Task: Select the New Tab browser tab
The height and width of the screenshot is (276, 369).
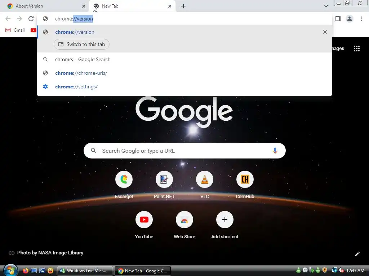Action: click(132, 6)
